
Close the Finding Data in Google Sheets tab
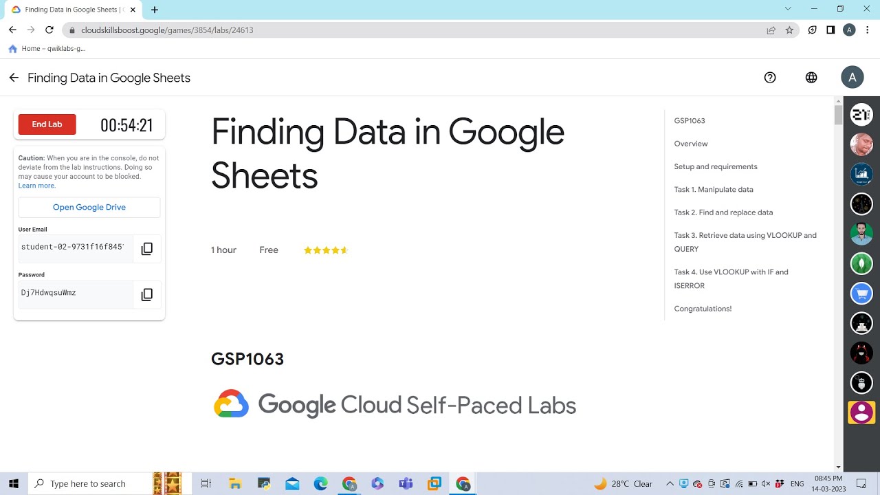[134, 10]
